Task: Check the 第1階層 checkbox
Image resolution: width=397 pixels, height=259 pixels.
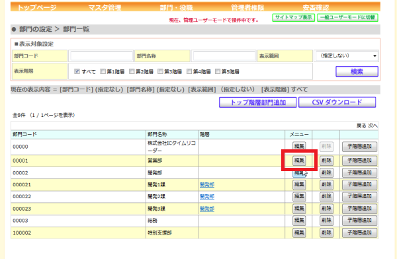Action: click(x=103, y=71)
